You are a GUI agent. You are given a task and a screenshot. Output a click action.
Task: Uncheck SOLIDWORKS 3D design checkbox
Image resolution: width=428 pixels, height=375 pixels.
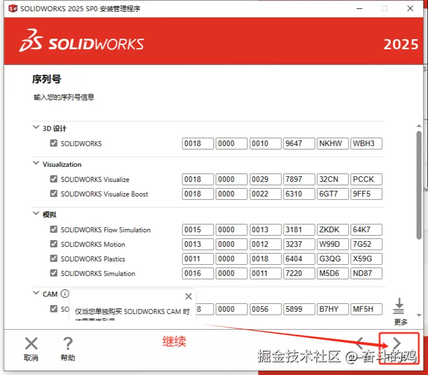click(x=54, y=143)
